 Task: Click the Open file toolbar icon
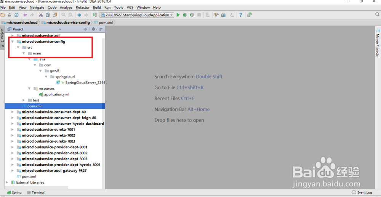pyautogui.click(x=3, y=15)
